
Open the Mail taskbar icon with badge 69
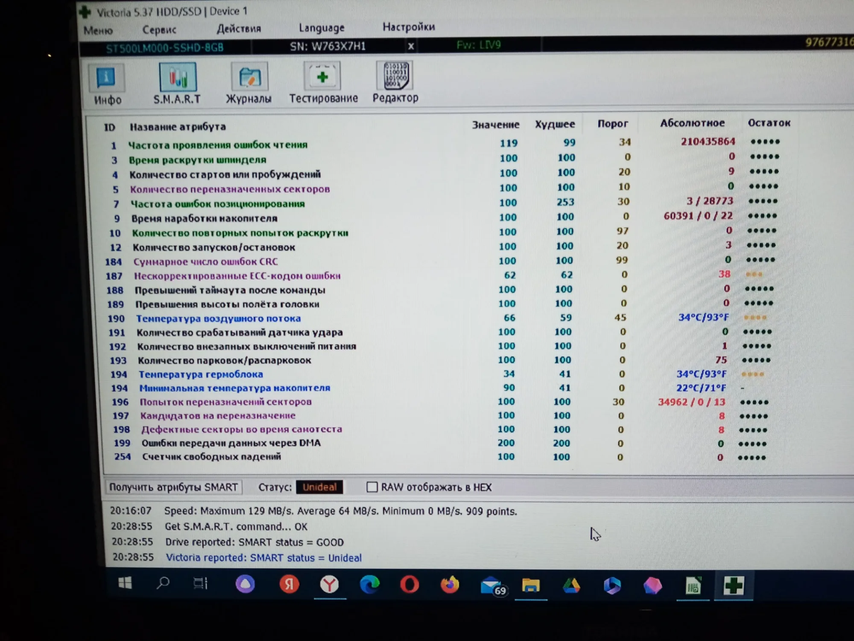click(491, 585)
